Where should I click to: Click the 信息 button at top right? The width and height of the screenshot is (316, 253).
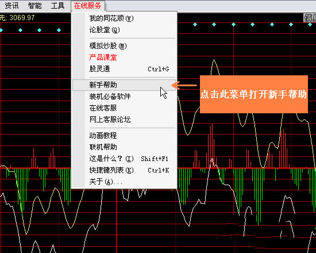point(310,18)
